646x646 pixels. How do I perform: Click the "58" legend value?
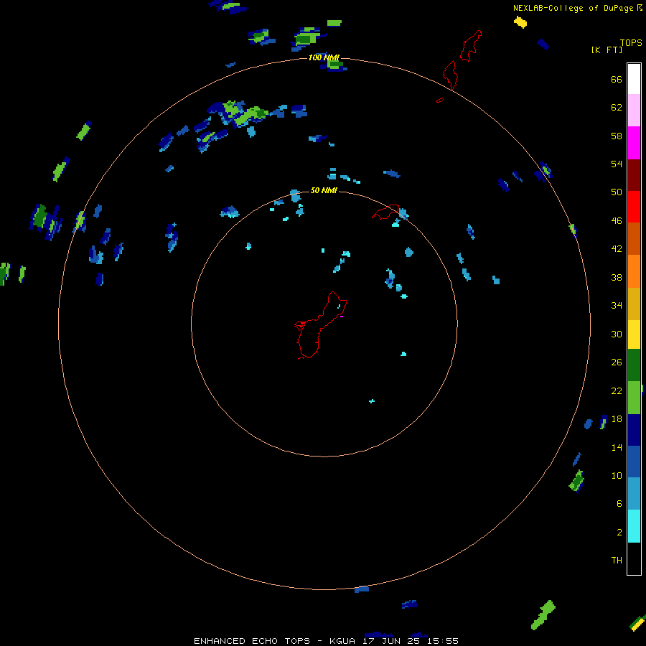617,136
